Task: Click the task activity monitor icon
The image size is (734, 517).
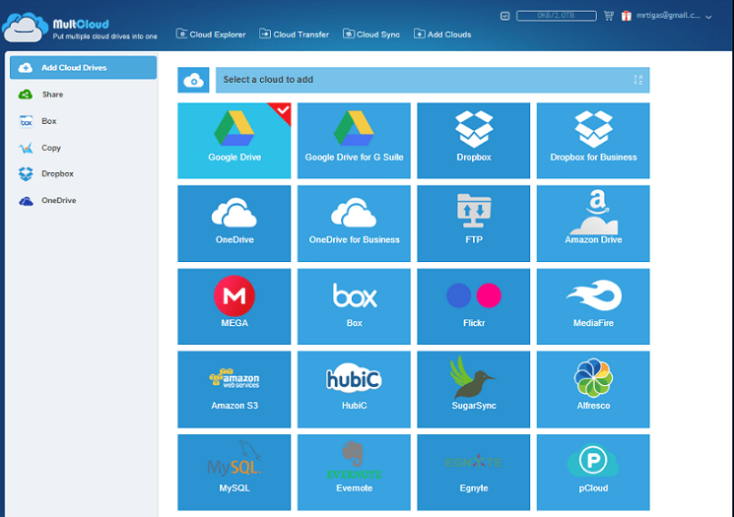Action: point(504,16)
